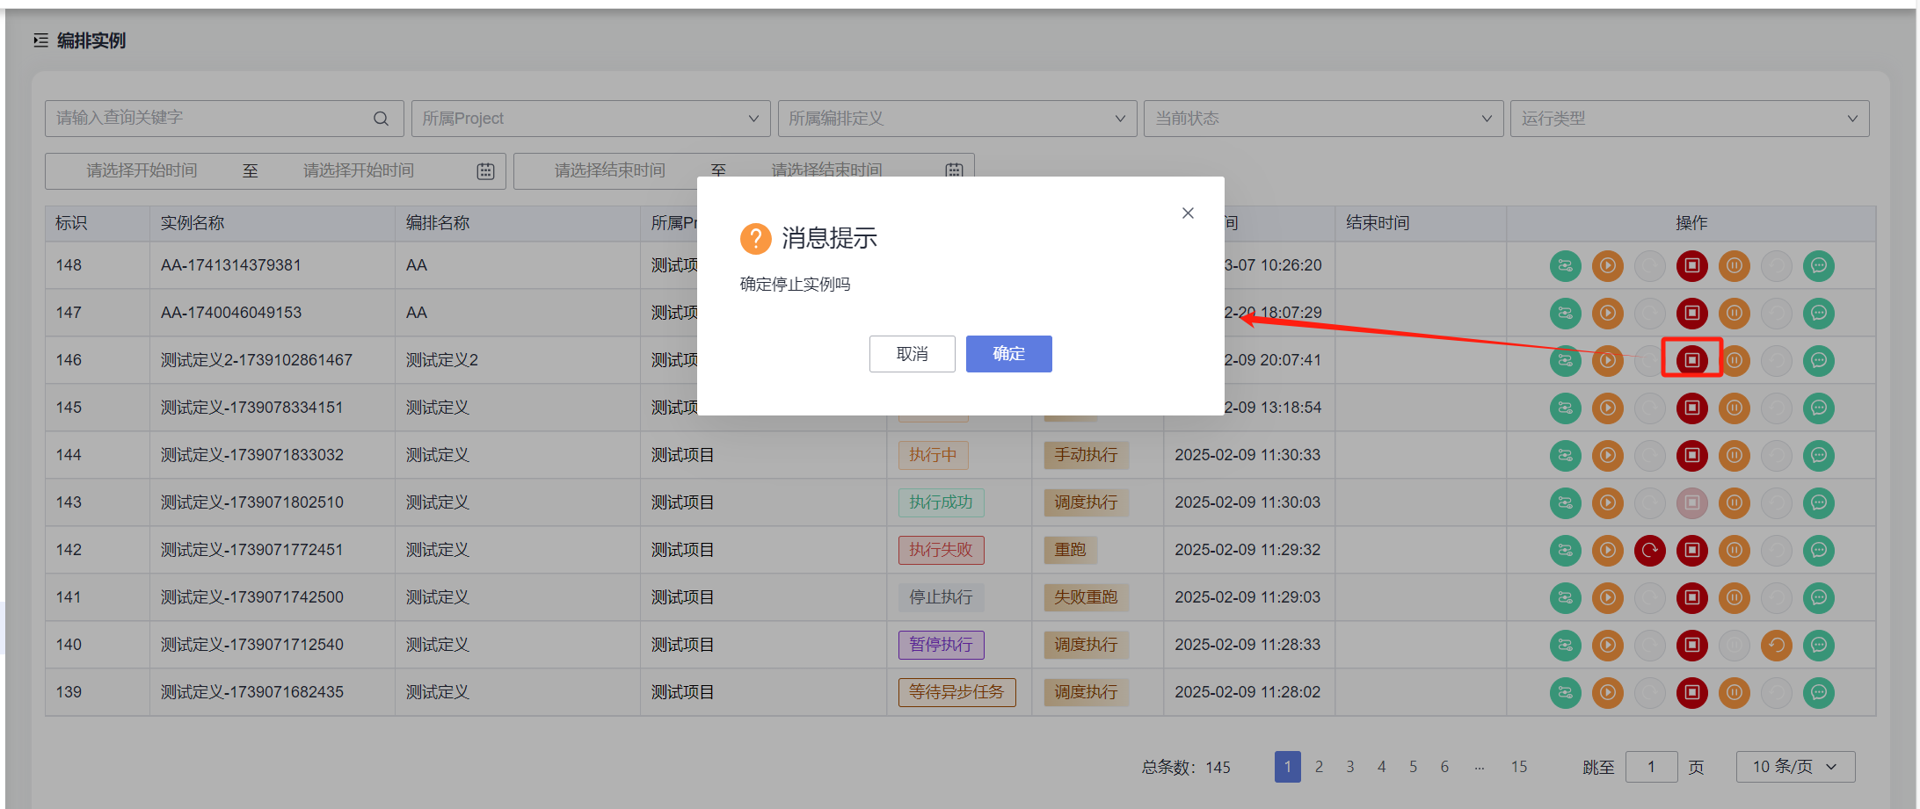Rerun failed instance 142 with the red retry icon

(x=1649, y=550)
